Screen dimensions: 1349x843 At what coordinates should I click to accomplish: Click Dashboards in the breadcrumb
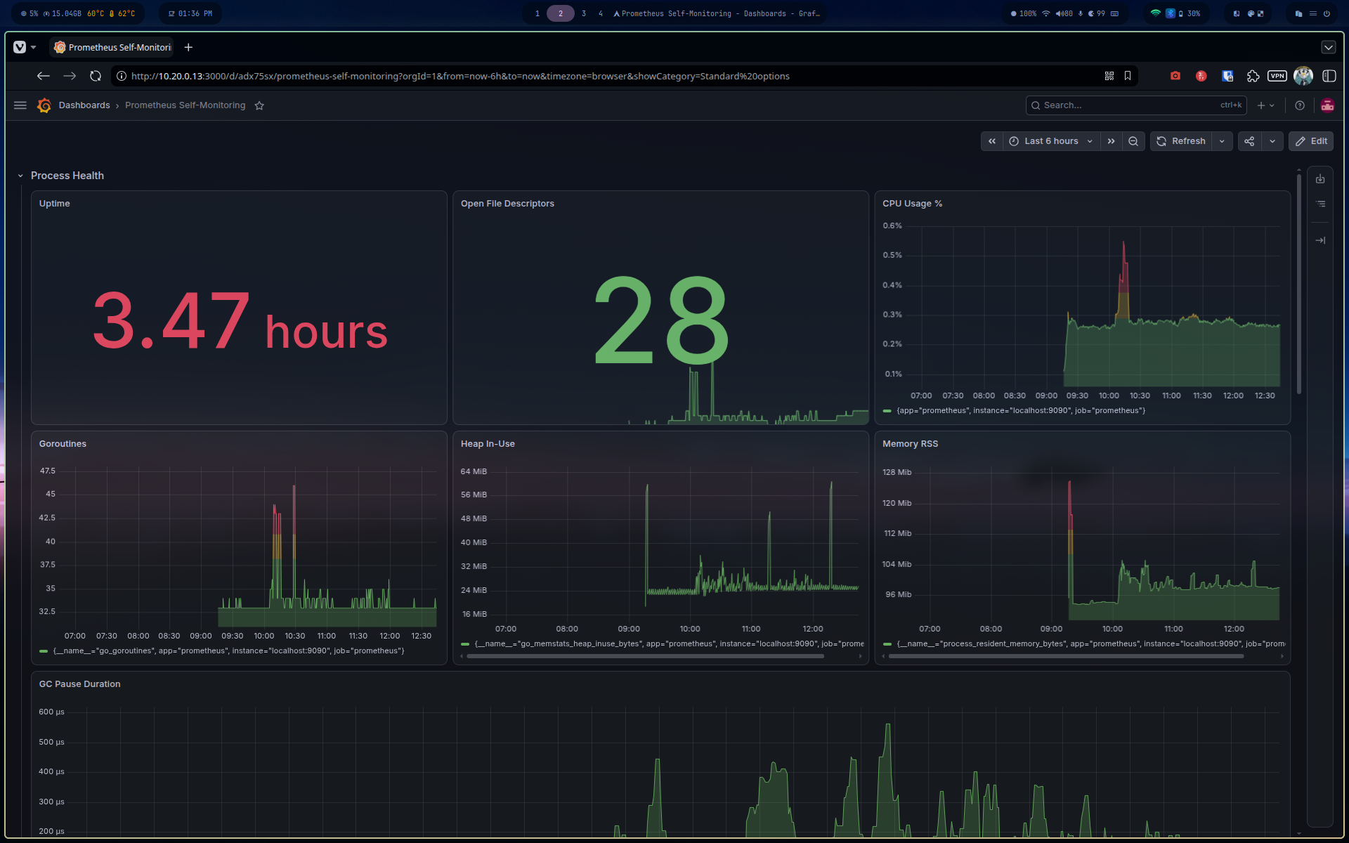coord(84,105)
